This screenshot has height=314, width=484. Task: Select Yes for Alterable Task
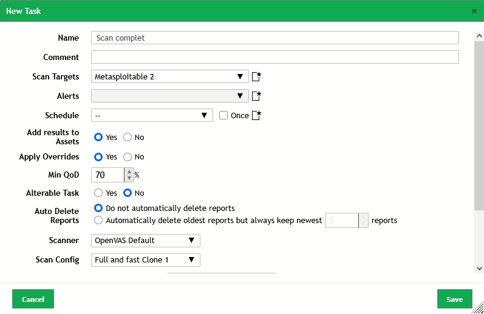coord(98,193)
